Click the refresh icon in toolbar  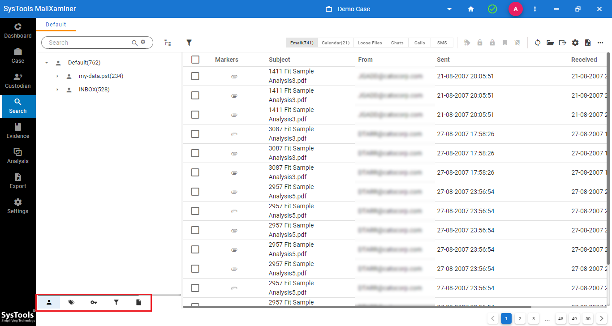[538, 43]
